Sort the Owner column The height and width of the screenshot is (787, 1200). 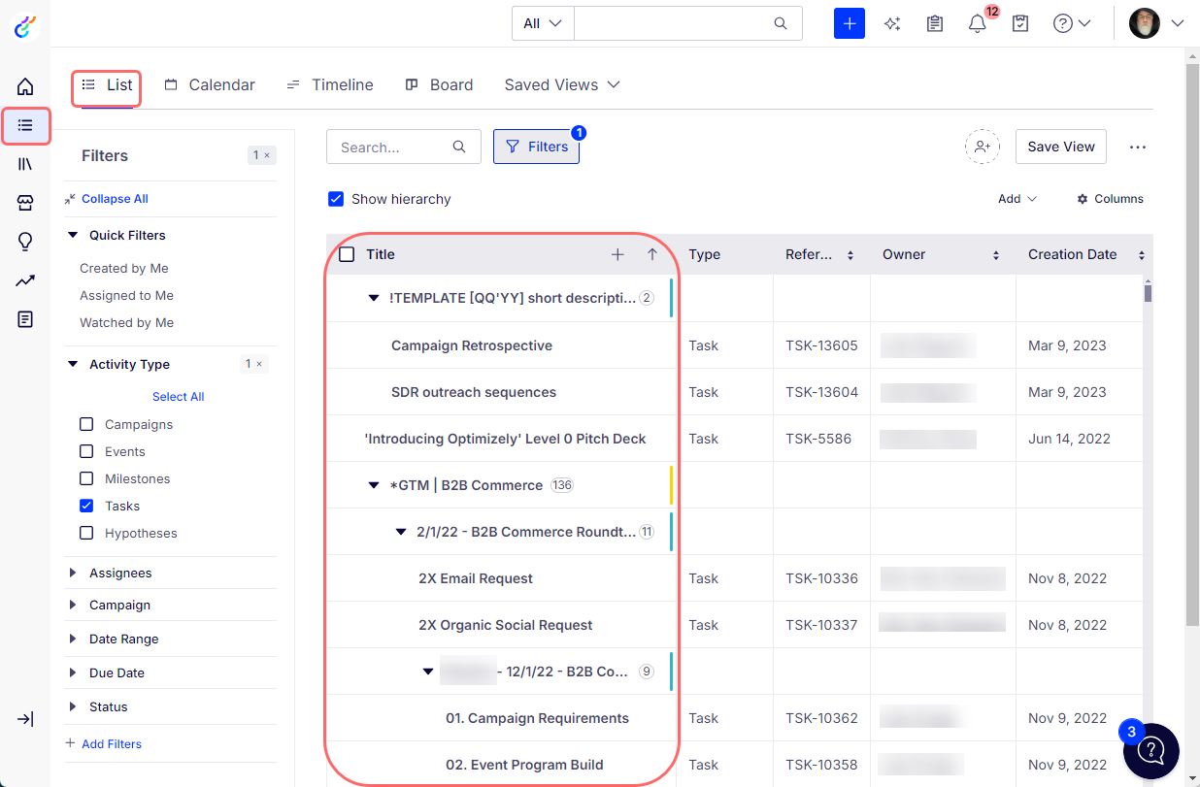tap(996, 255)
